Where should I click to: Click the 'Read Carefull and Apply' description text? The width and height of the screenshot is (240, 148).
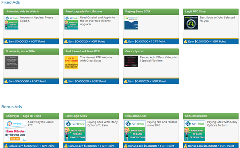[98, 21]
